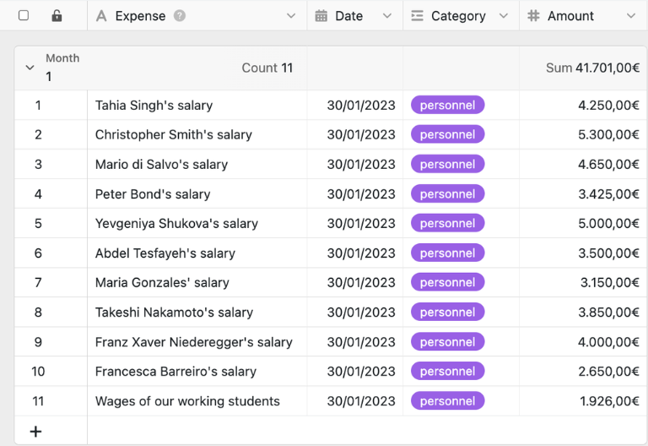Viewport: 648px width, 446px height.
Task: Click row number 6 for Abdel Tesfayeh
Action: (38, 253)
